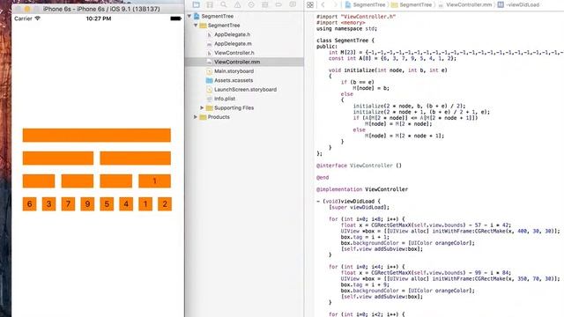Select ViewController.h in navigator

coord(234,53)
